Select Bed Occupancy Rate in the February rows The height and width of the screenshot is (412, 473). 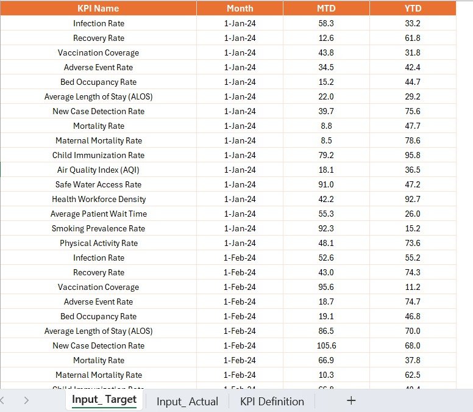coord(98,316)
